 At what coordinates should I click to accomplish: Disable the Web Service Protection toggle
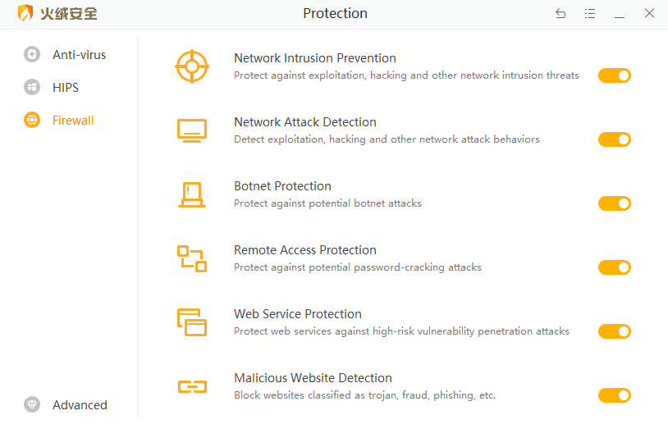tap(614, 331)
